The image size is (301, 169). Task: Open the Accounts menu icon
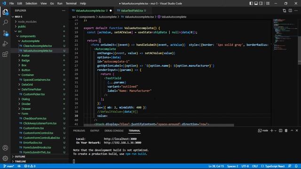coord(5,148)
